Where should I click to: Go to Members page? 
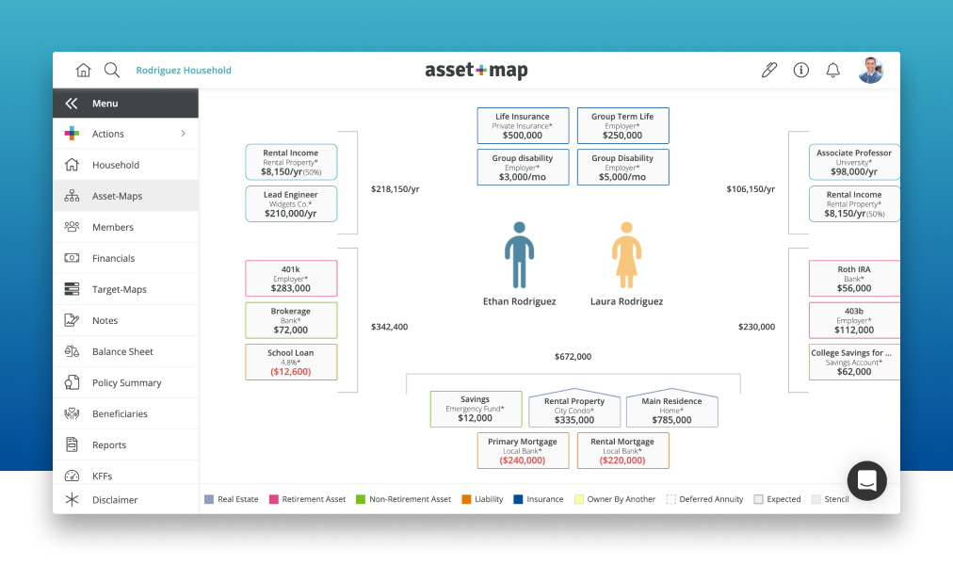(126, 227)
